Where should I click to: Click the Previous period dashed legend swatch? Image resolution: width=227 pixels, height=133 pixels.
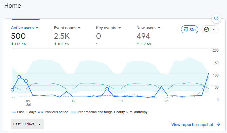[x=41, y=112]
